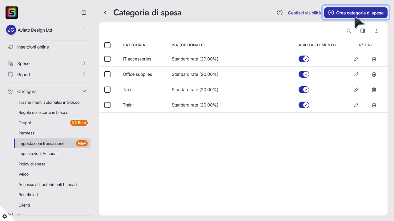Tick the Office supplies checkbox

click(x=107, y=74)
